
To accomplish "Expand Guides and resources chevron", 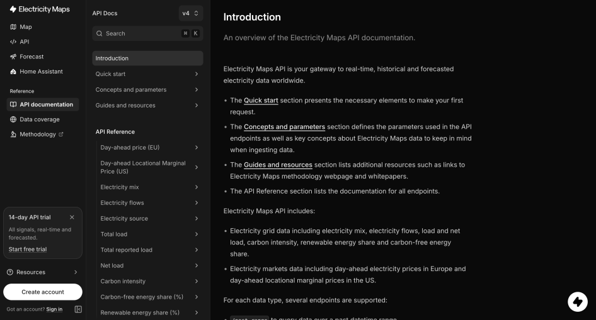I will click(196, 105).
